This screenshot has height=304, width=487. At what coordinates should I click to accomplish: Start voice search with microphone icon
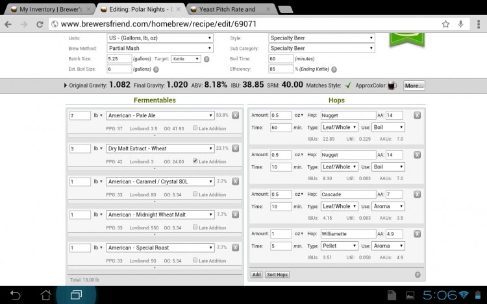pyautogui.click(x=460, y=24)
